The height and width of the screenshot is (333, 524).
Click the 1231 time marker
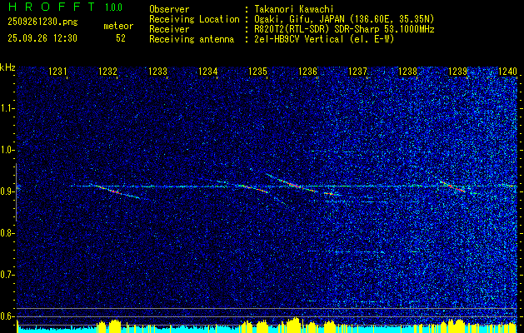click(x=57, y=72)
